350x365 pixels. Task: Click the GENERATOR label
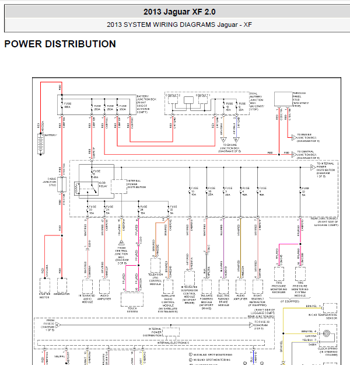pos(62,294)
